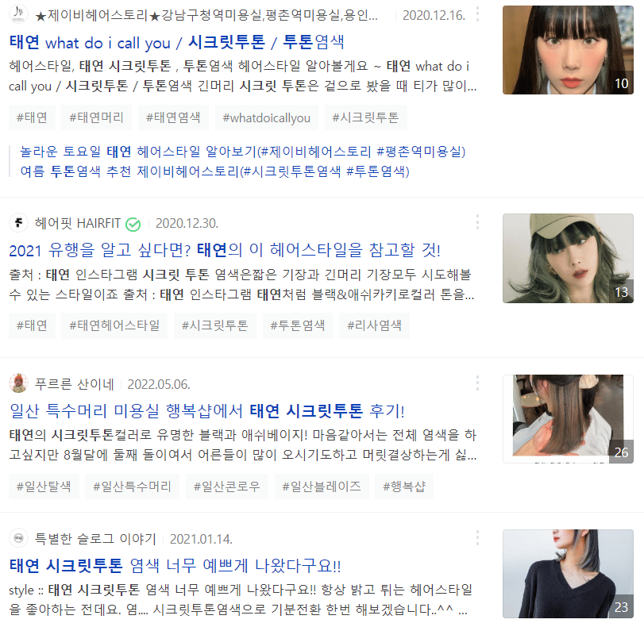Screen dimensions: 644x627
Task: Select the #whatdoicallyou hashtag
Action: [x=267, y=117]
